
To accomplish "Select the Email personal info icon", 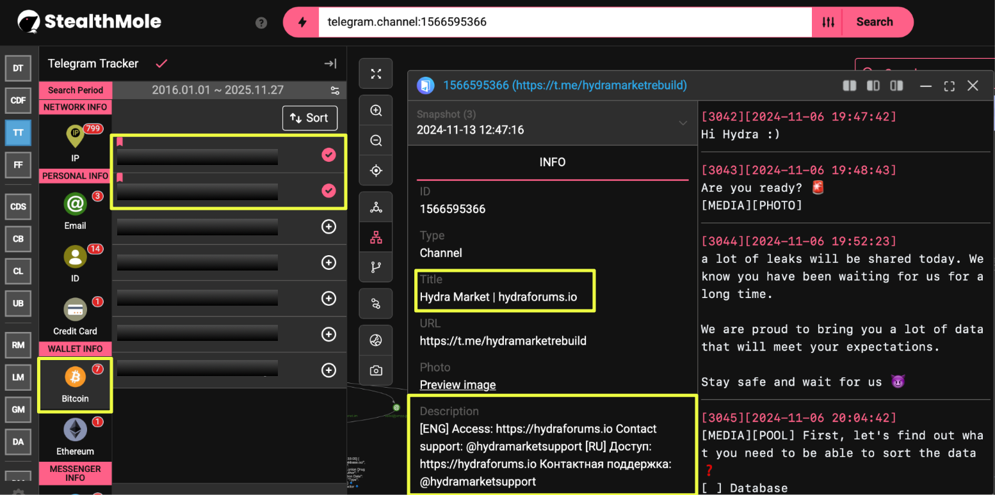I will pos(75,205).
